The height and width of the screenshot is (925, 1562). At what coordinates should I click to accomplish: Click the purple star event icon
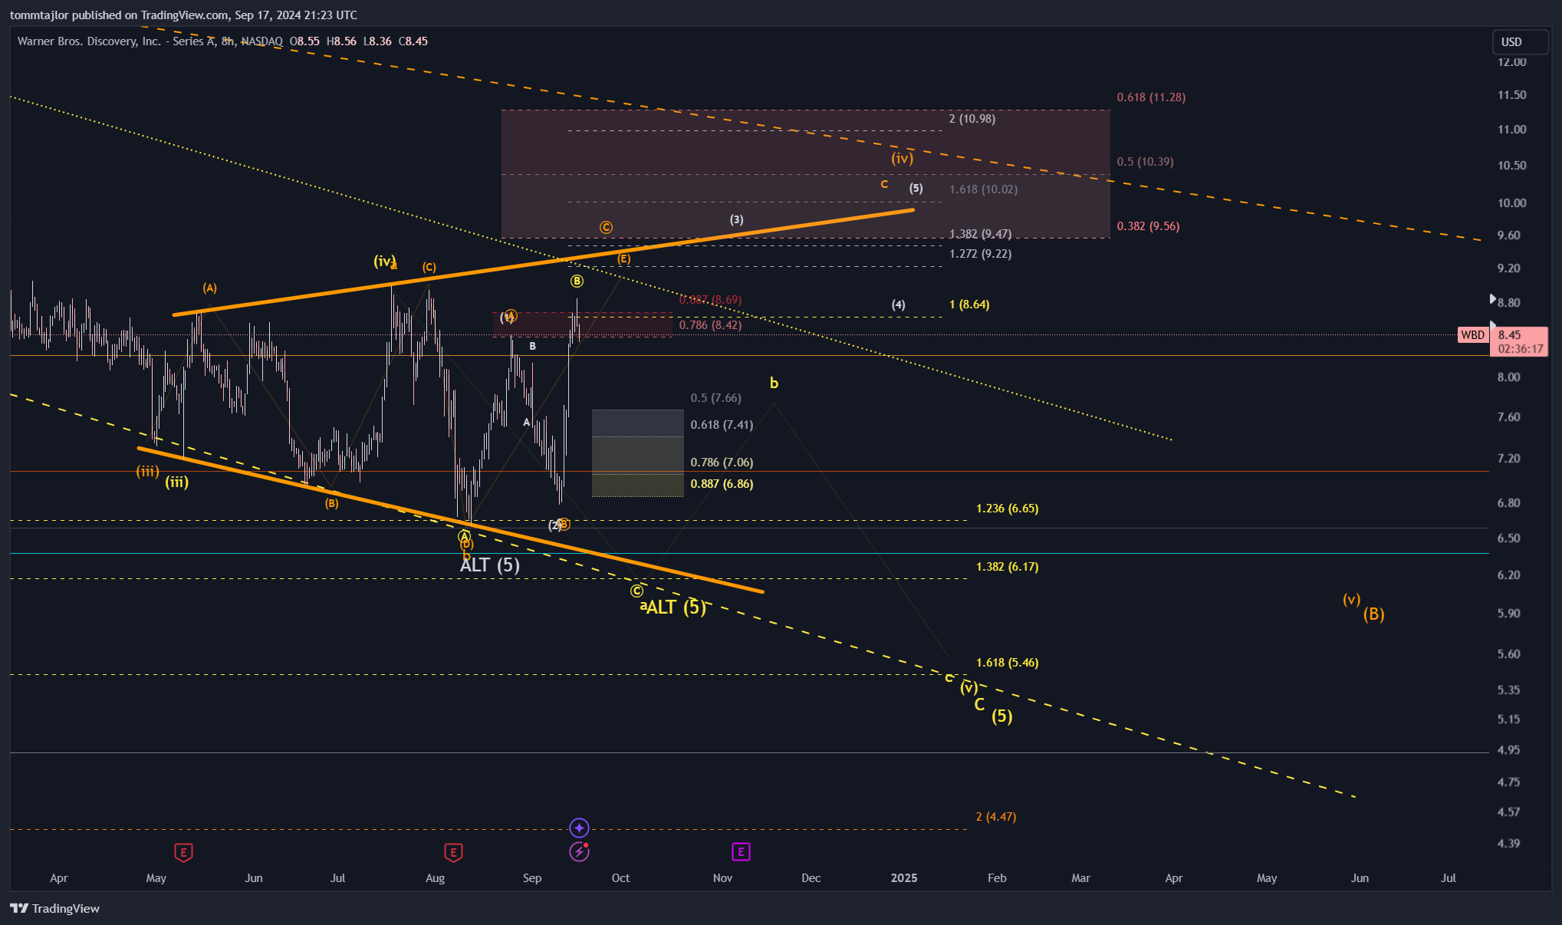coord(579,828)
